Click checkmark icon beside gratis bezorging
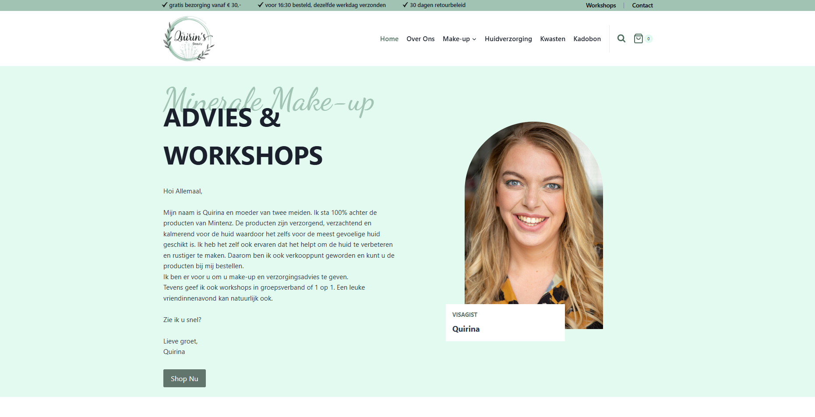This screenshot has width=815, height=417. click(165, 5)
